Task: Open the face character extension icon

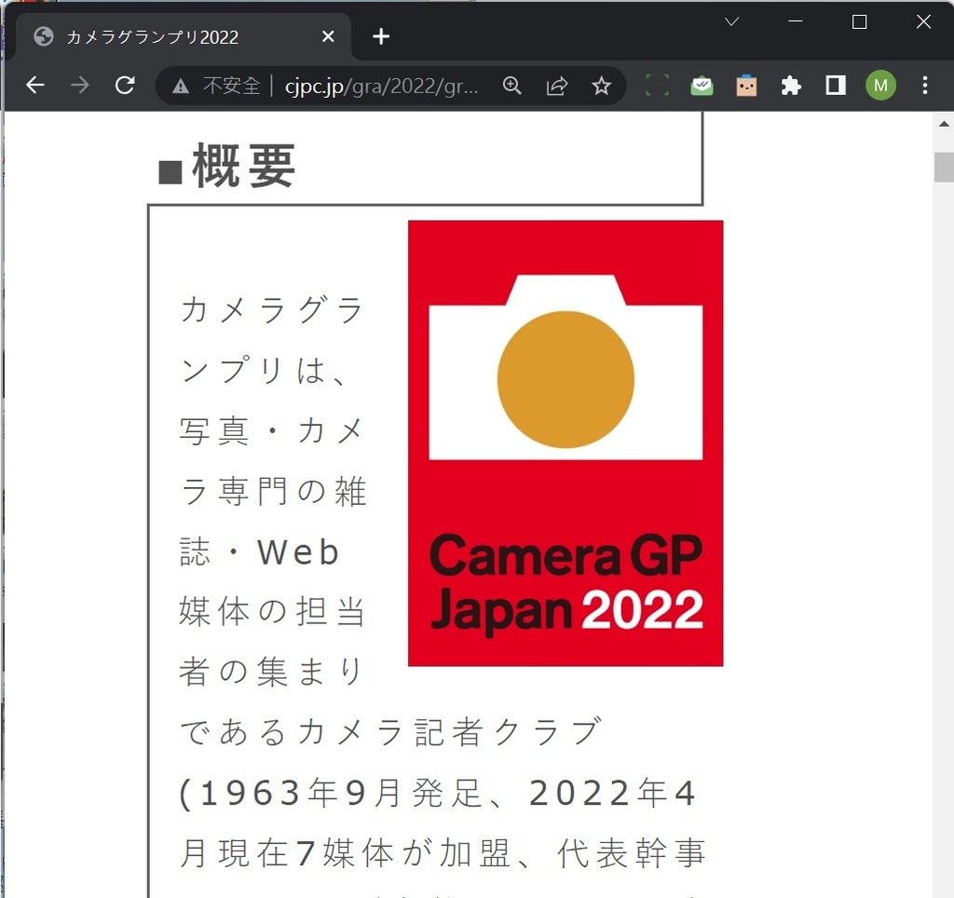Action: [746, 86]
